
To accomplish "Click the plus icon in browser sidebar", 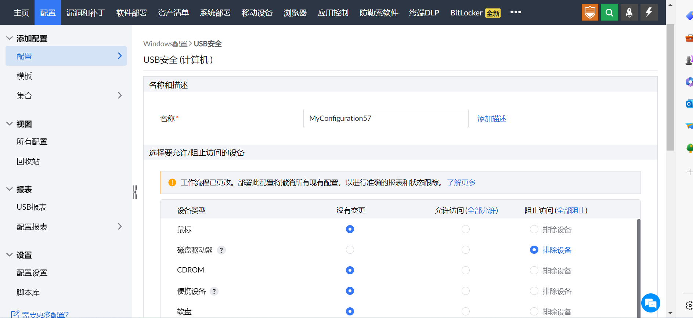I will (x=690, y=172).
